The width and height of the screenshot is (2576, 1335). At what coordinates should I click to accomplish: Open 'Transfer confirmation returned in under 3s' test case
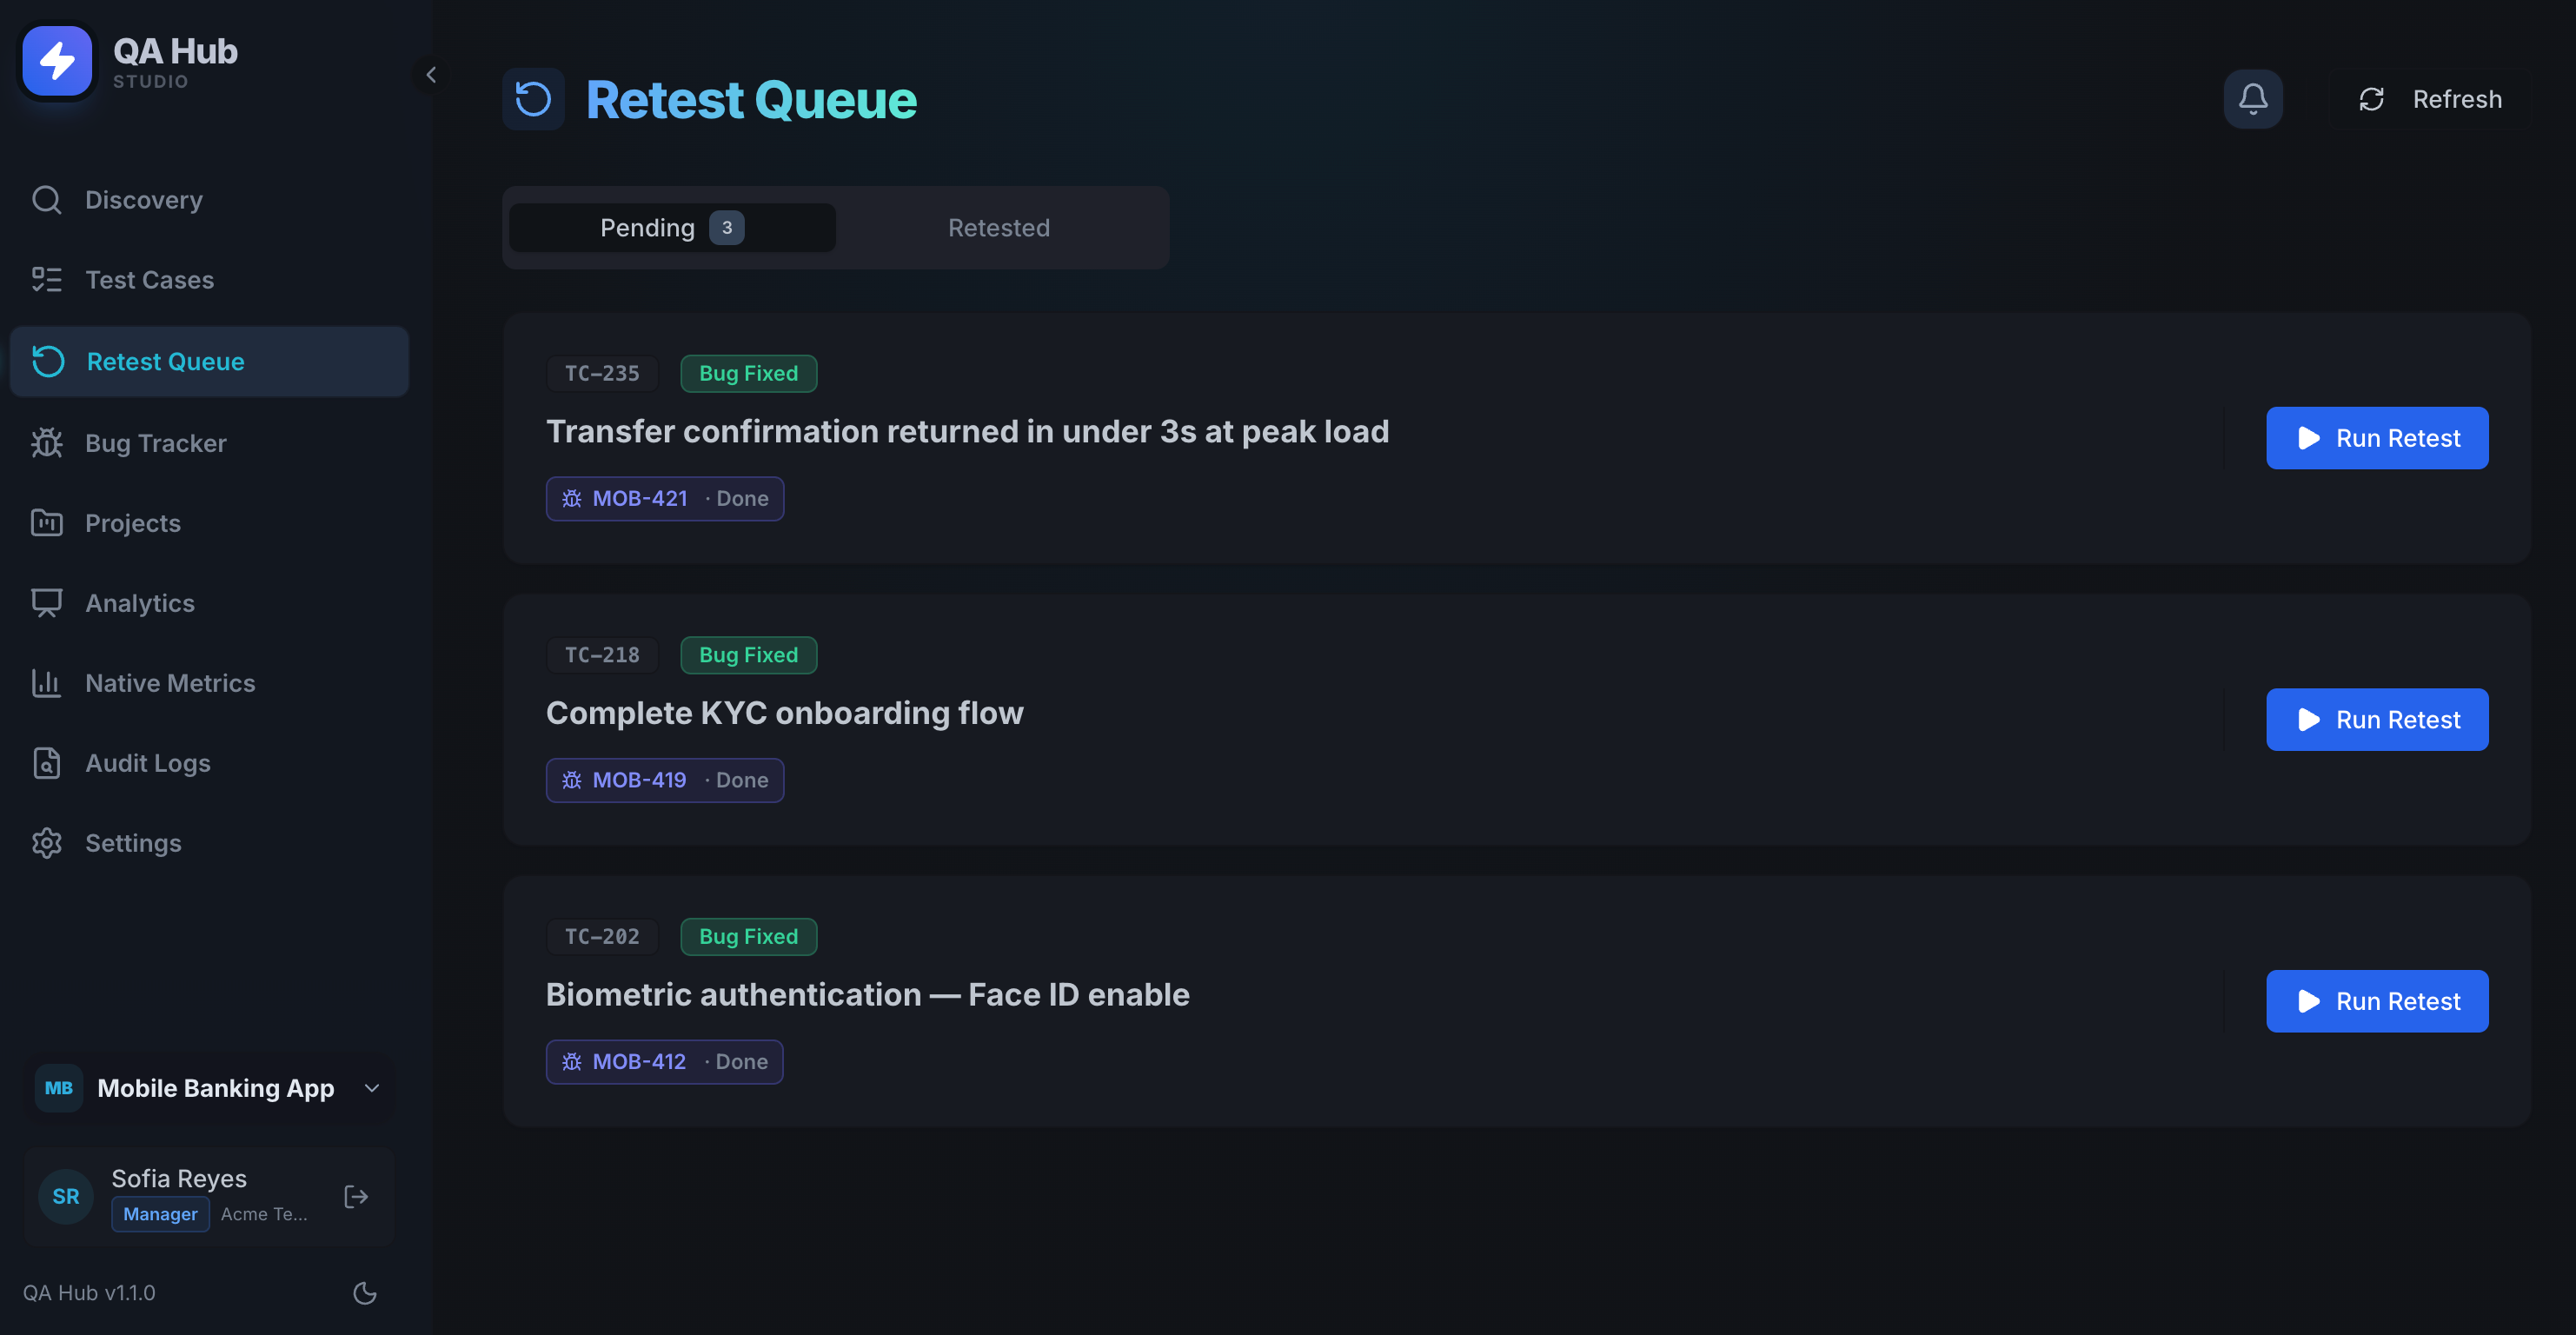pyautogui.click(x=967, y=432)
